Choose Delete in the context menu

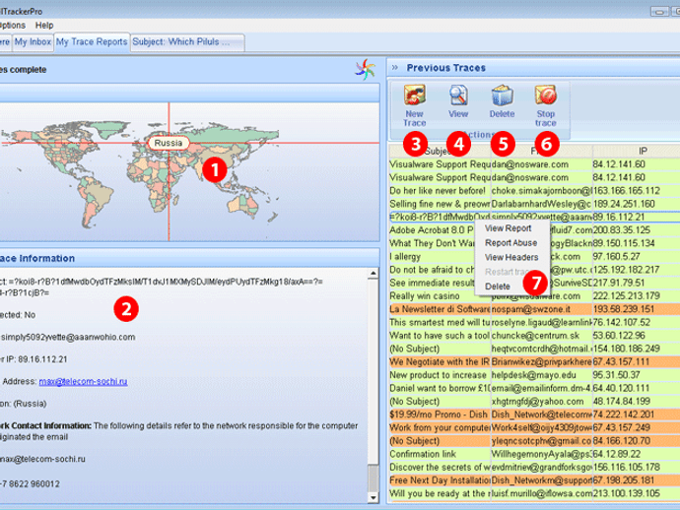tap(498, 287)
